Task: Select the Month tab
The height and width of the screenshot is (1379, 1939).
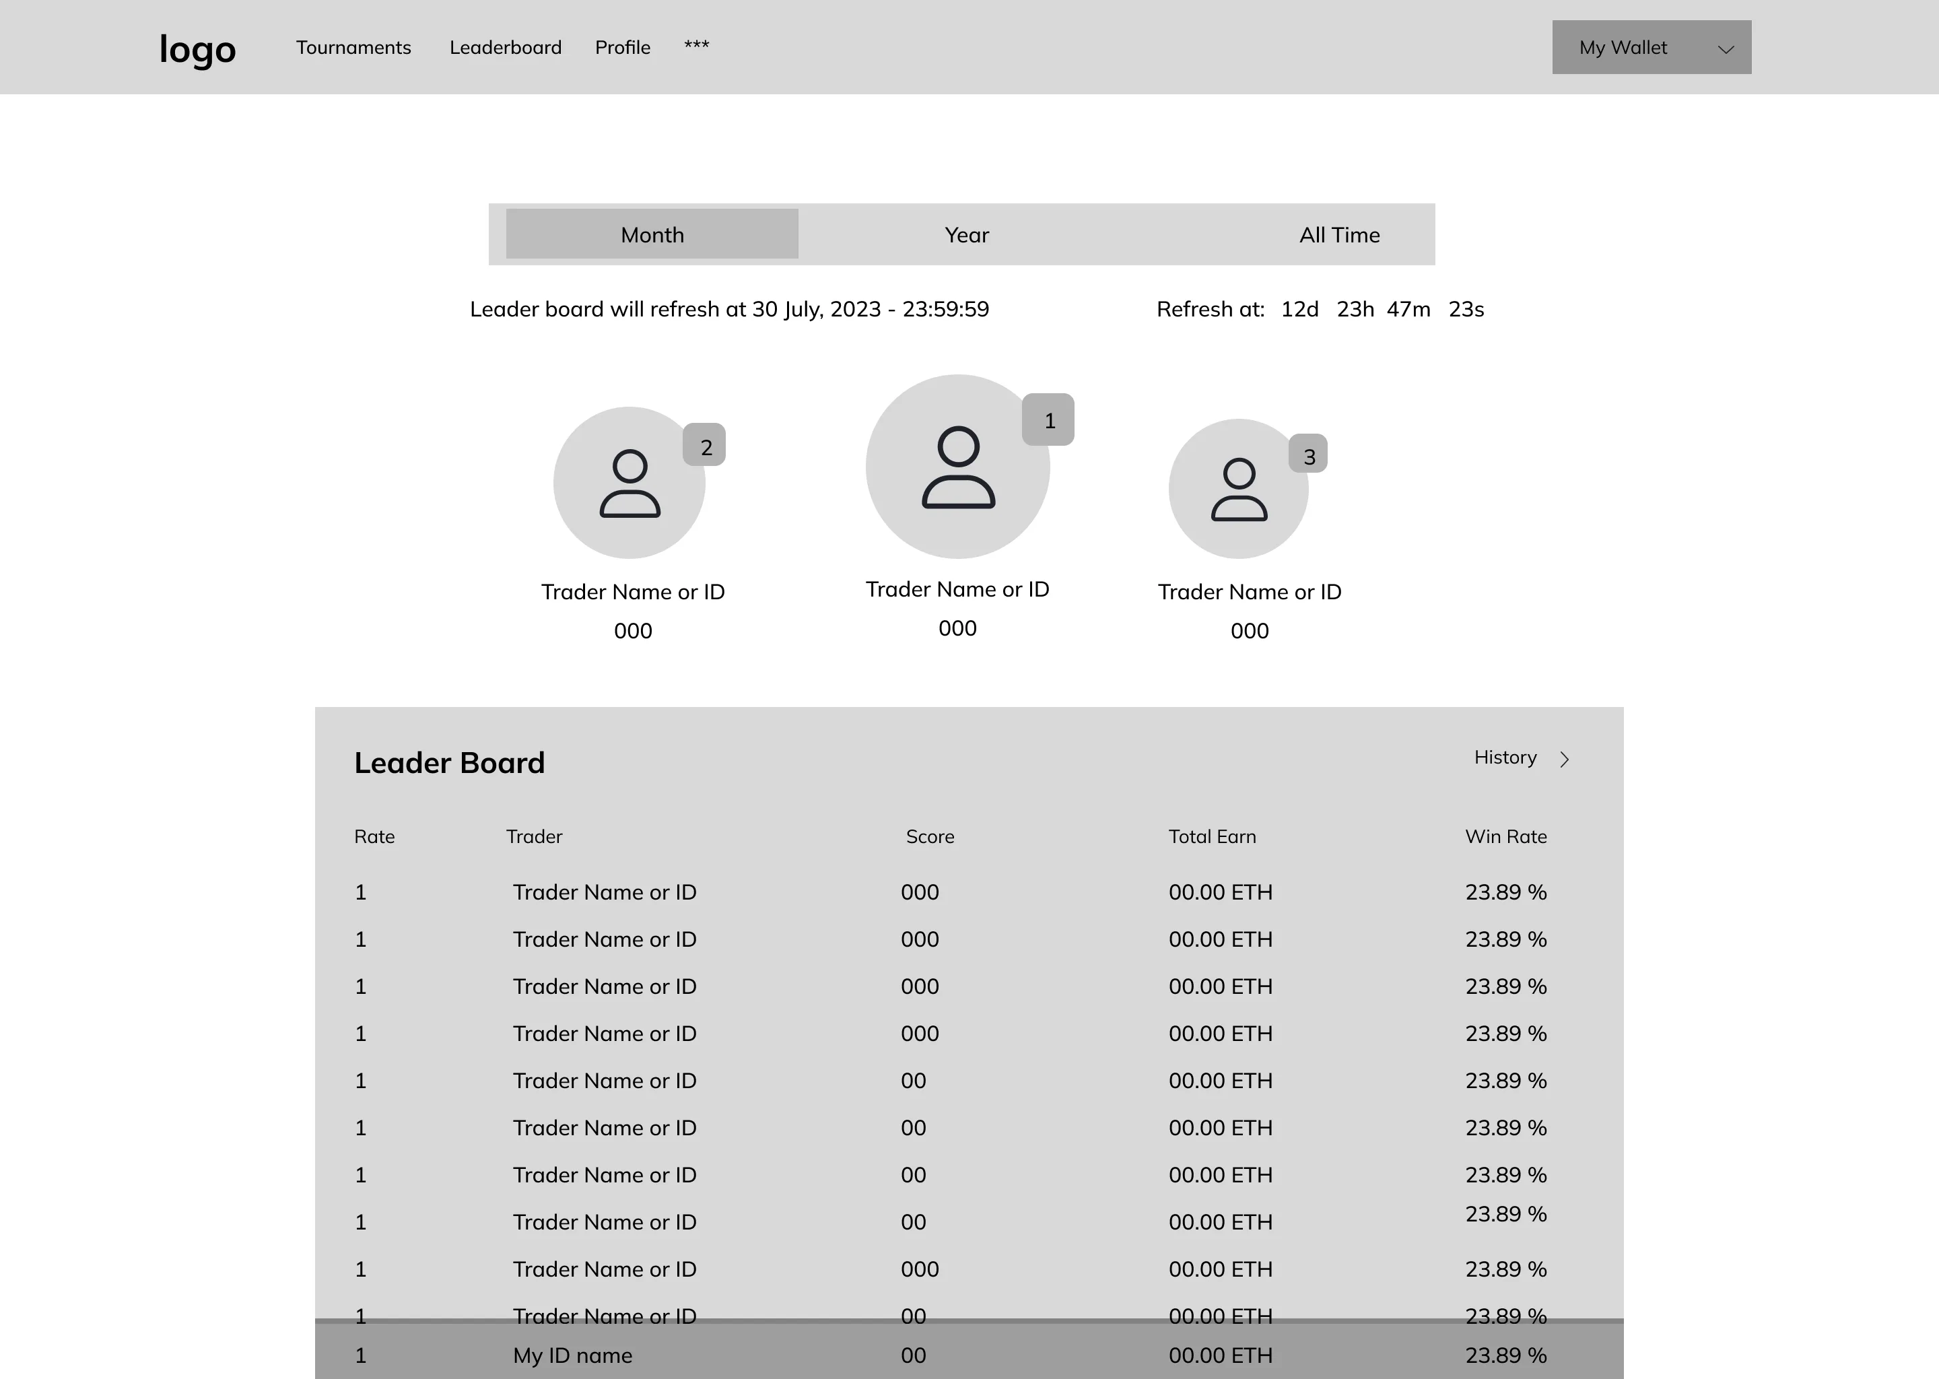Action: [x=652, y=234]
